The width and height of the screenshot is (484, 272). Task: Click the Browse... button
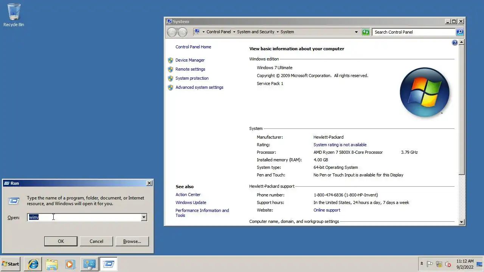pos(132,241)
